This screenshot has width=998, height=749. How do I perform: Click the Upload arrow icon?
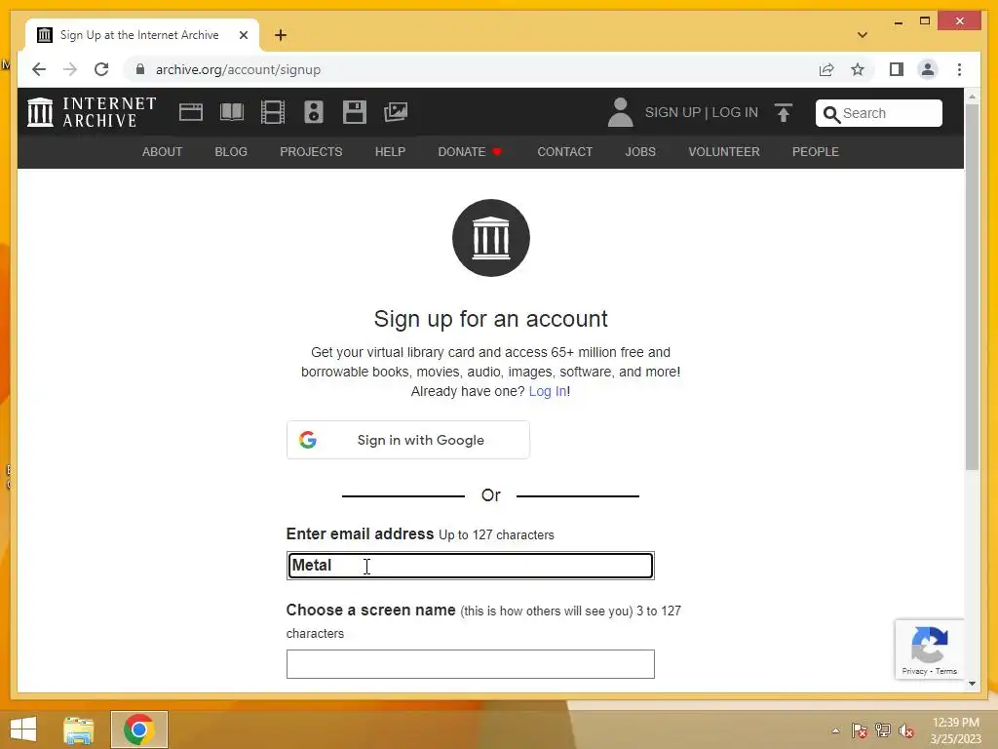784,113
